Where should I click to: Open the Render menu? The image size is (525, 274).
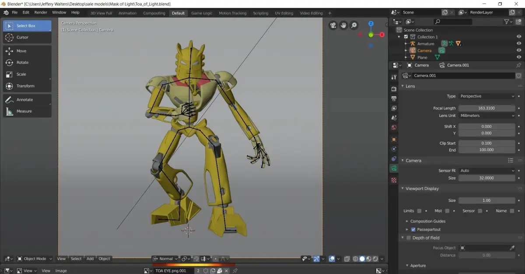pos(41,12)
